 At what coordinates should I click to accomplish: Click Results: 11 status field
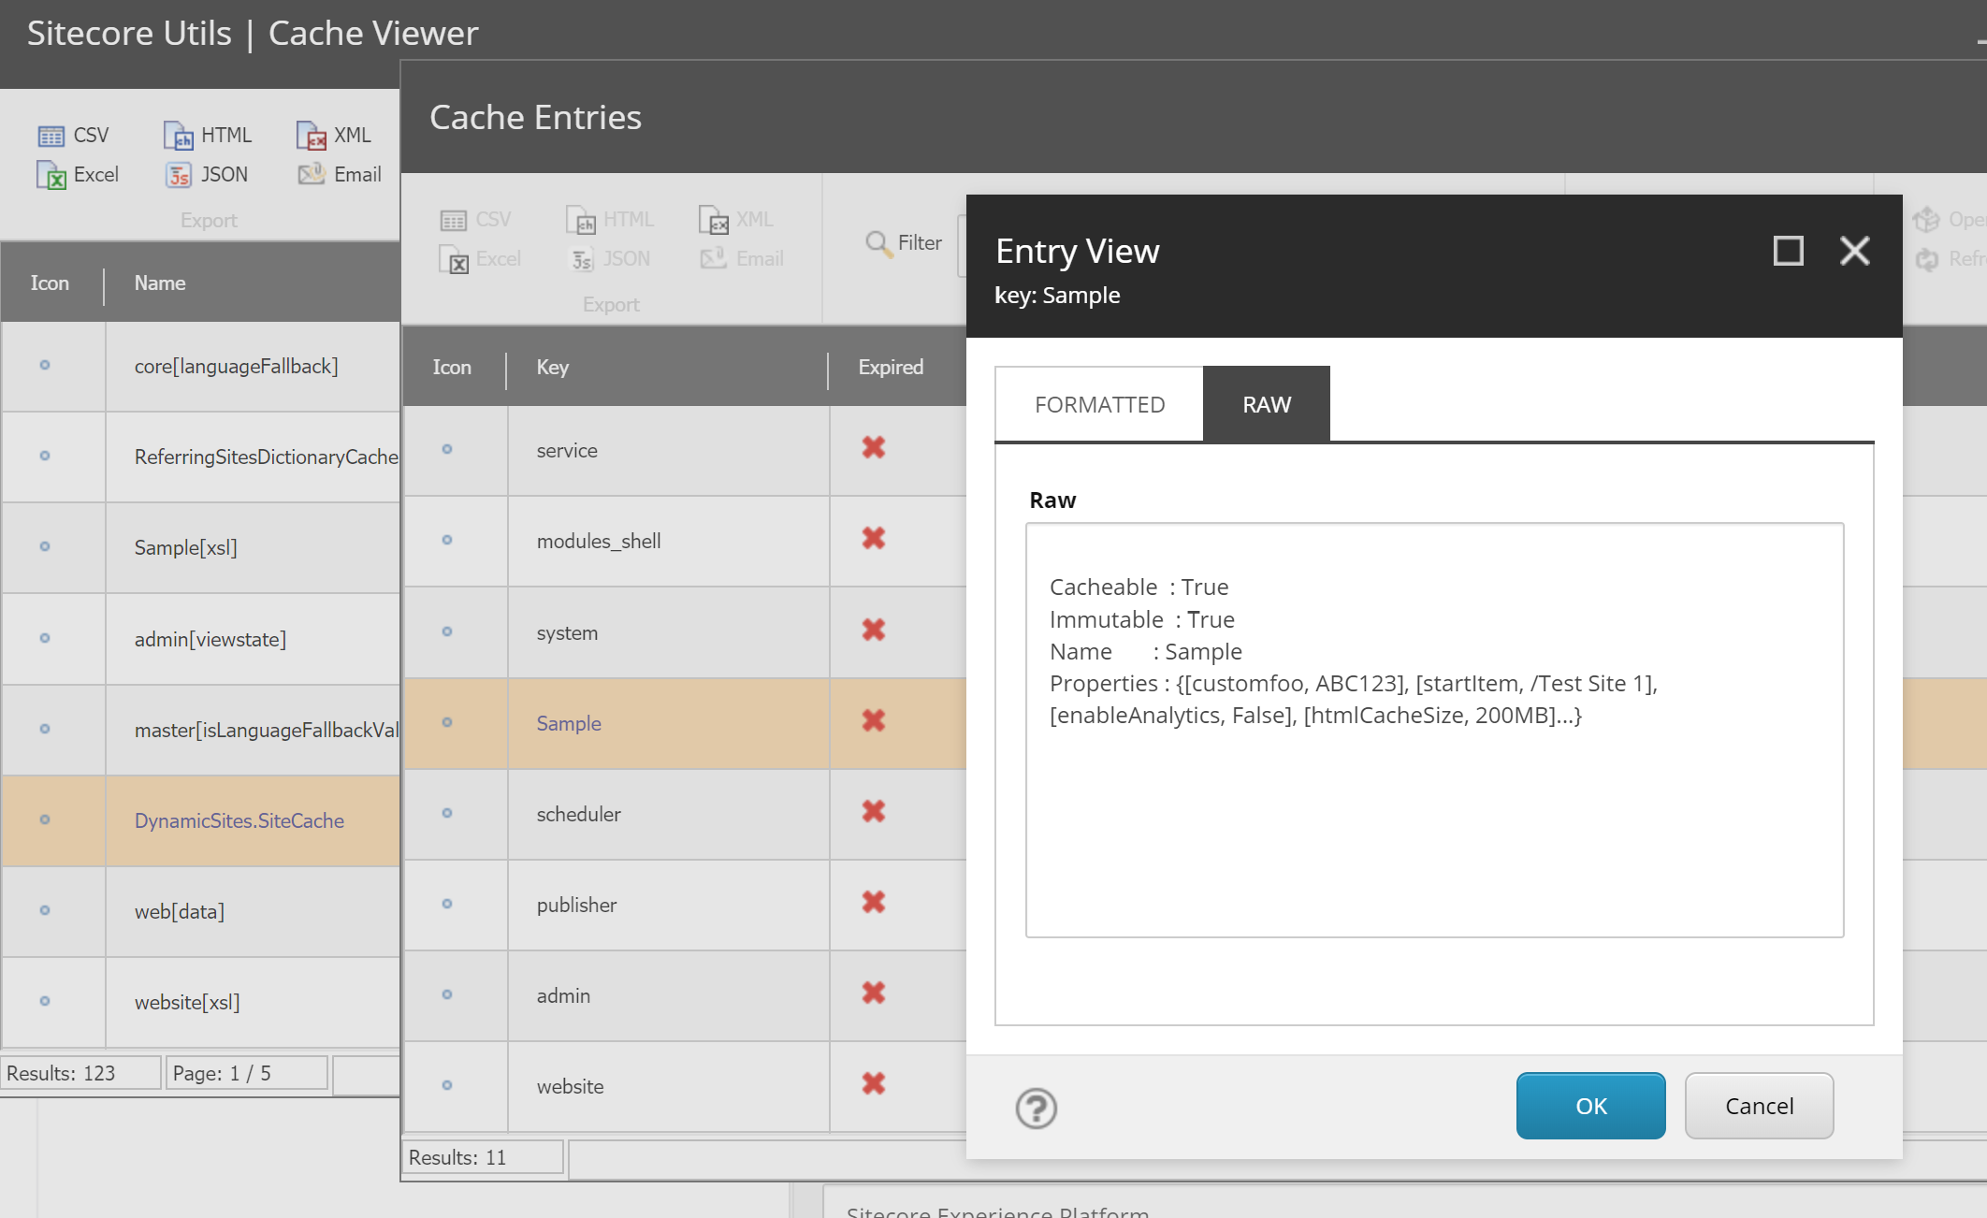coord(483,1157)
